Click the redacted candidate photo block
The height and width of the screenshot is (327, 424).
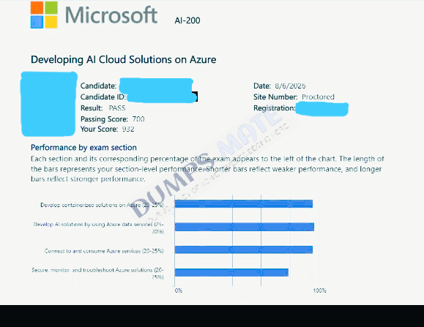point(49,104)
